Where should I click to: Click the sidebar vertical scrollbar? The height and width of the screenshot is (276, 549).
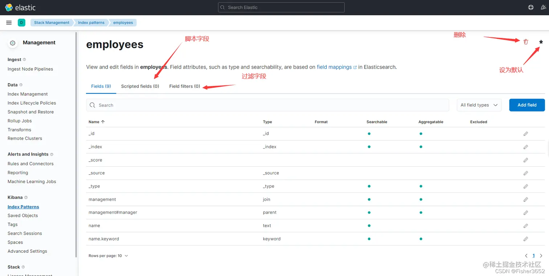pyautogui.click(x=76, y=145)
